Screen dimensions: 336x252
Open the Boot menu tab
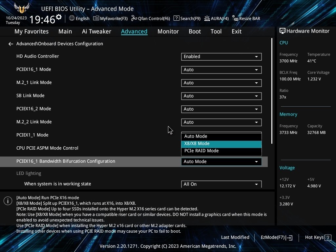(195, 31)
